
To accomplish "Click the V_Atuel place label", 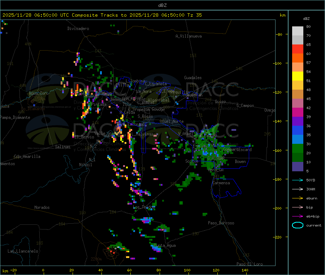I will 186,134.
